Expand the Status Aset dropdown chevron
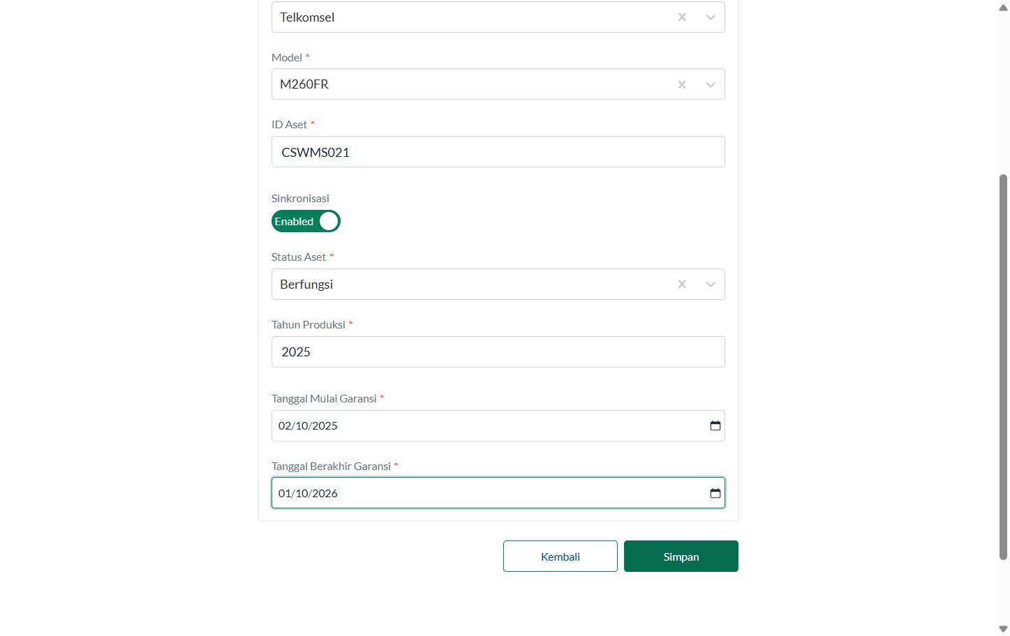1010x636 pixels. point(711,285)
